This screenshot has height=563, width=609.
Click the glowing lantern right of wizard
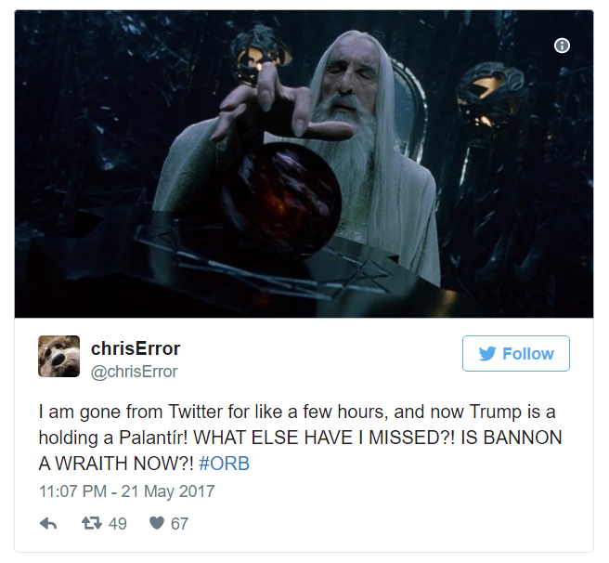(x=490, y=98)
